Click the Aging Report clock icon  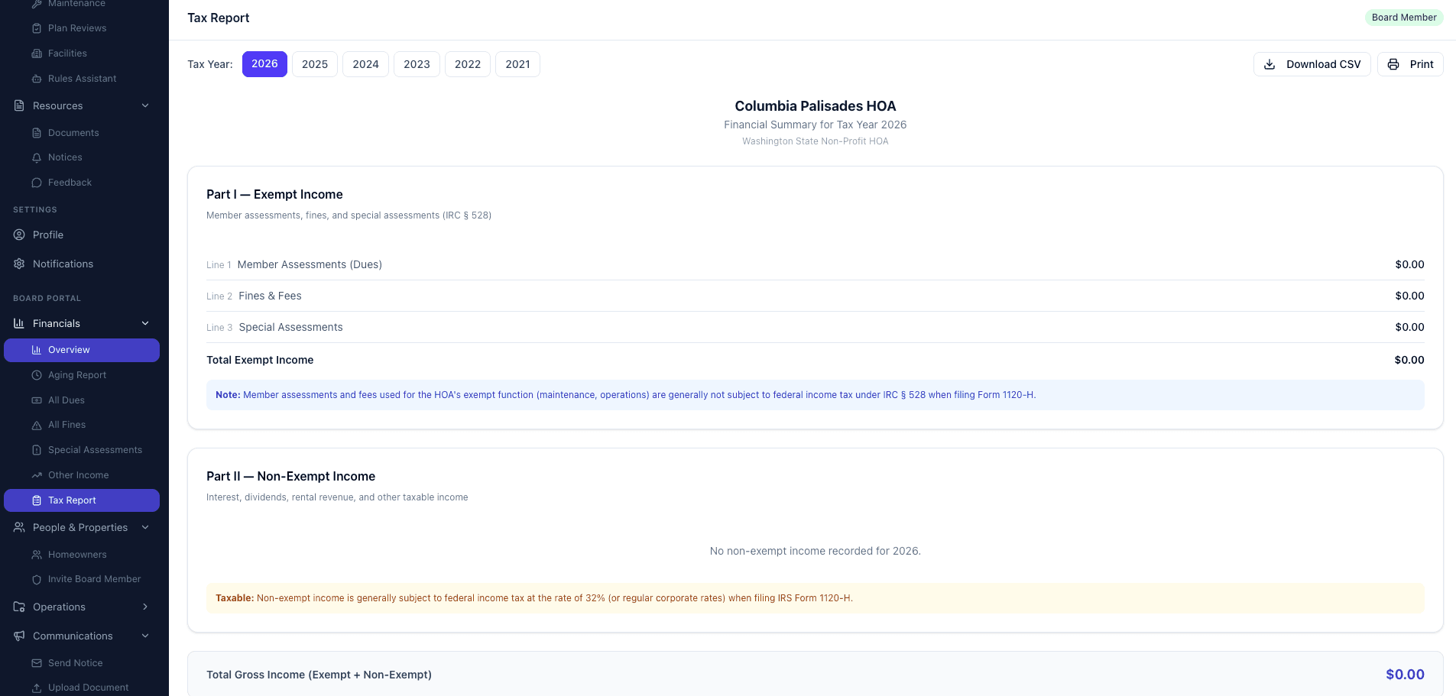37,375
